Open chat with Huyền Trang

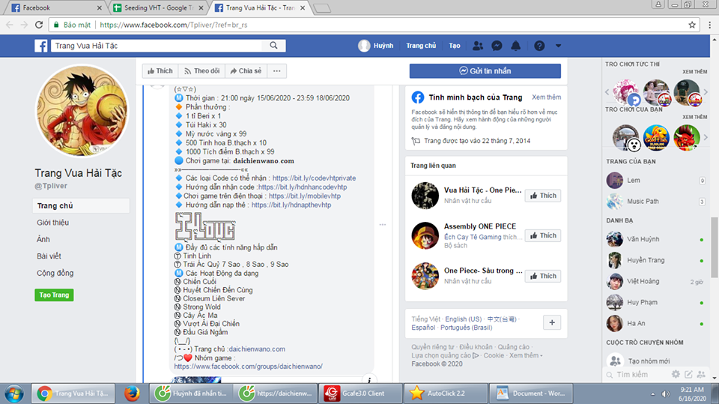point(656,260)
